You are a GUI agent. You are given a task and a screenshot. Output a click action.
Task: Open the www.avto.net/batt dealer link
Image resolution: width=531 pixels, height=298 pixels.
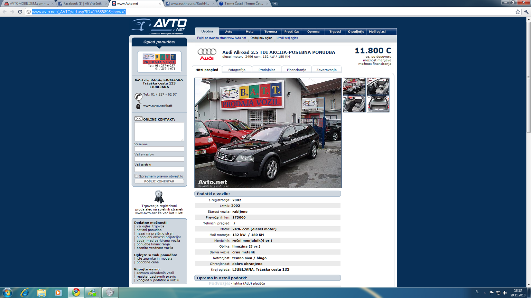pos(158,106)
